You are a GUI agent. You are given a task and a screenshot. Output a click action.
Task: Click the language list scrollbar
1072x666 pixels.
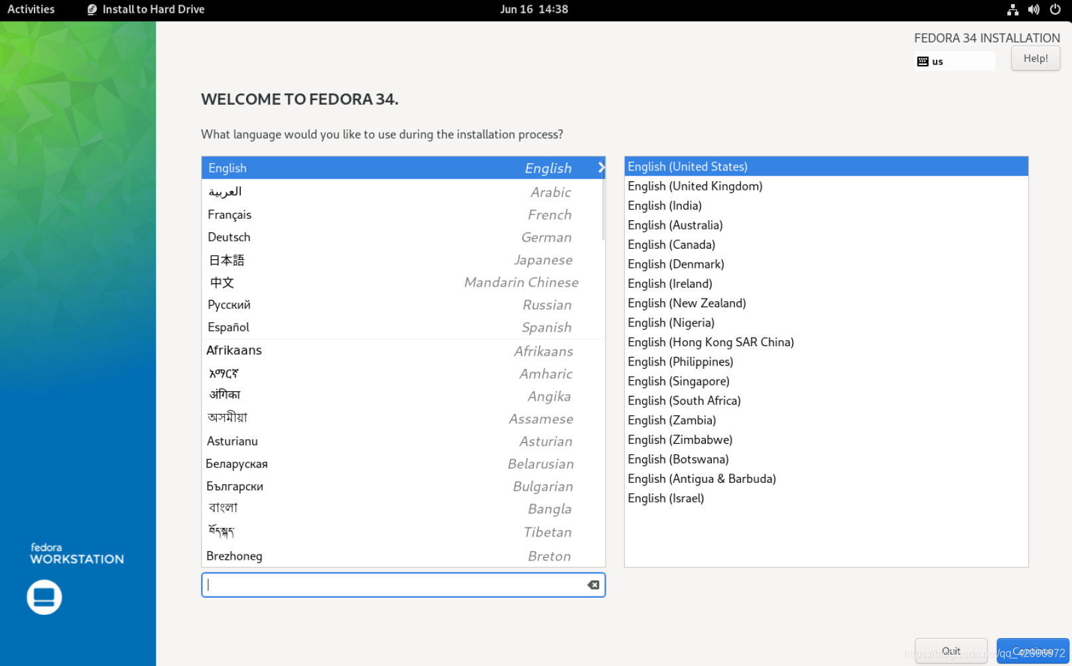tap(603, 210)
